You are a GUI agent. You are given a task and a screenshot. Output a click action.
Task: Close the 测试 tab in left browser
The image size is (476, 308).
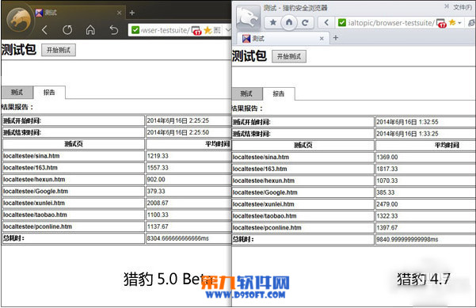click(x=119, y=13)
